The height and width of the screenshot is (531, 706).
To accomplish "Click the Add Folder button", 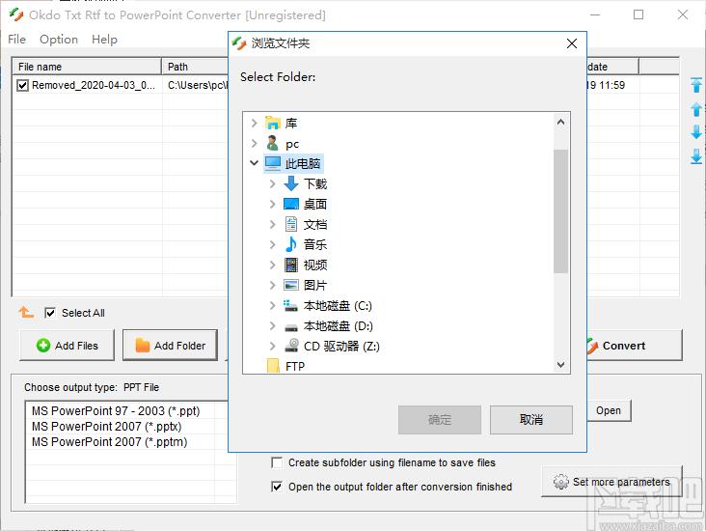I will (x=170, y=346).
